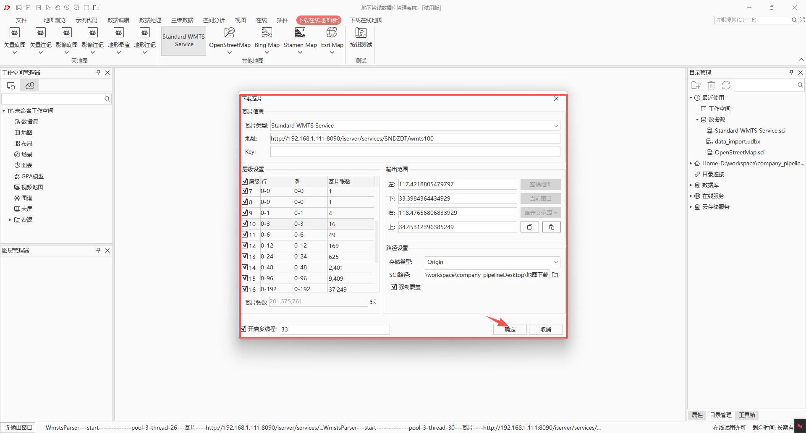Uncheck level 7 checkbox

pos(245,191)
